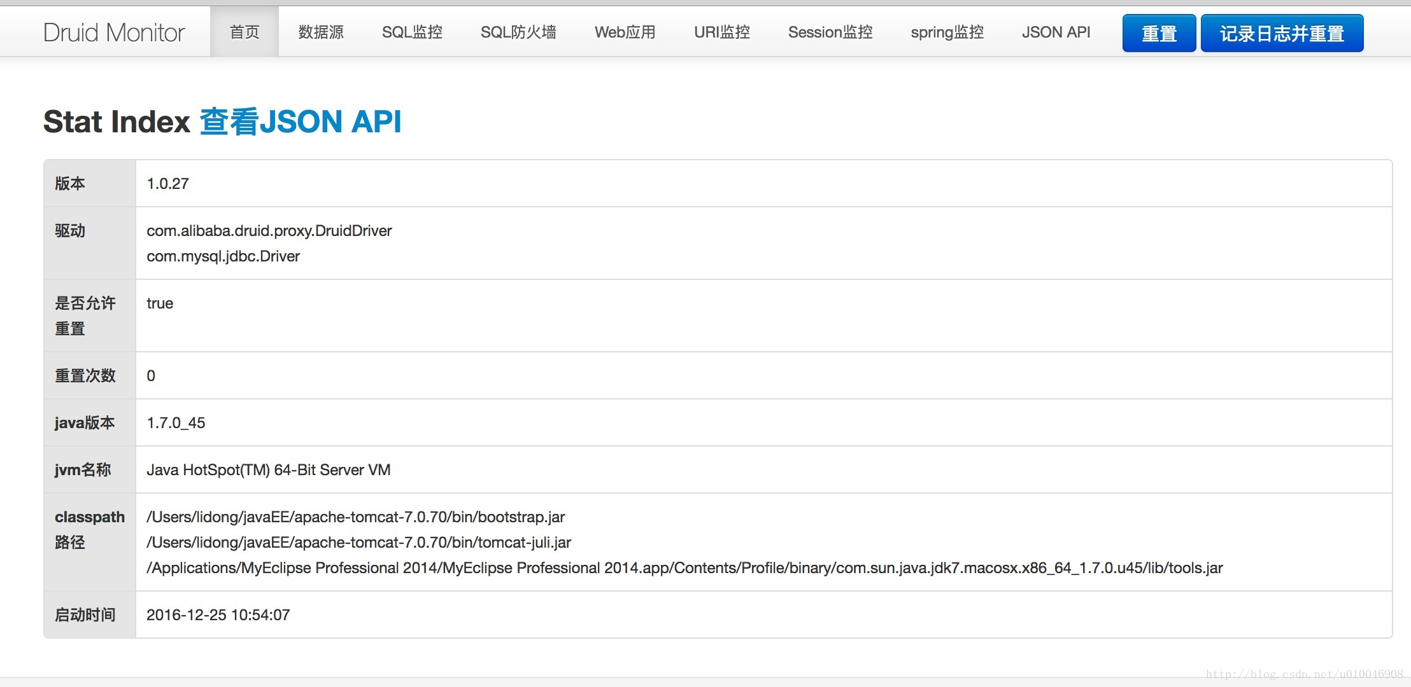Go to the SQL防火墙 tab
Viewport: 1411px width, 687px height.
click(518, 32)
